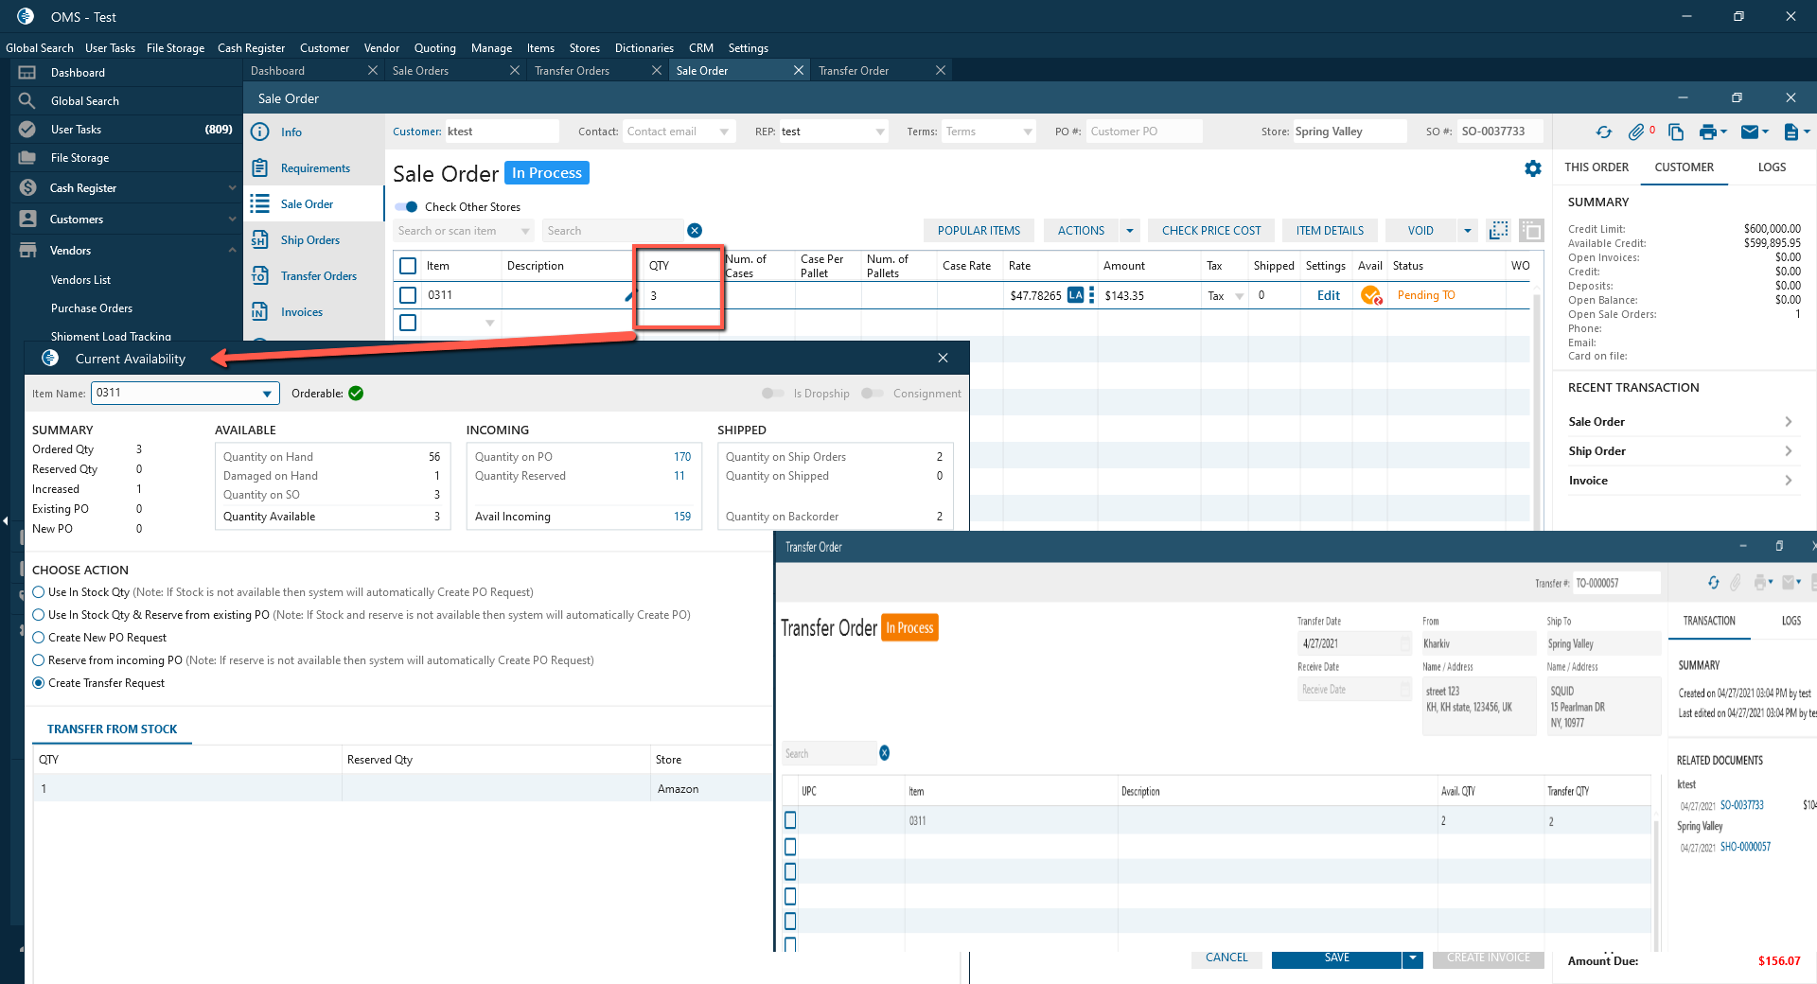1817x984 pixels.
Task: Clear the Sale Order item search
Action: 695,231
